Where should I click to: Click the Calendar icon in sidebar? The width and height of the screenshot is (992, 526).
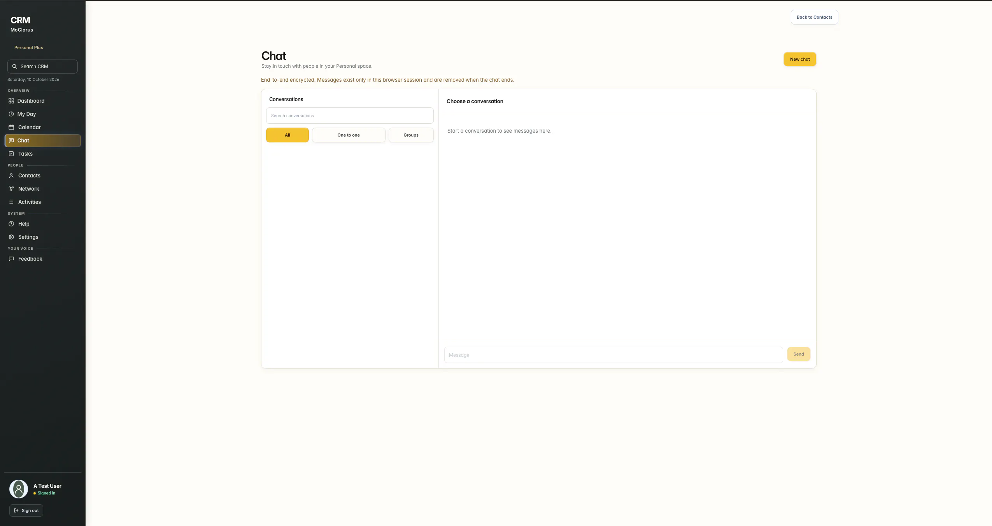pos(11,127)
